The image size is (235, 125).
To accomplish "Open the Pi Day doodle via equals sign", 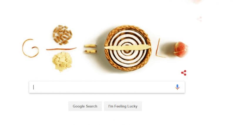I will coord(90,49).
